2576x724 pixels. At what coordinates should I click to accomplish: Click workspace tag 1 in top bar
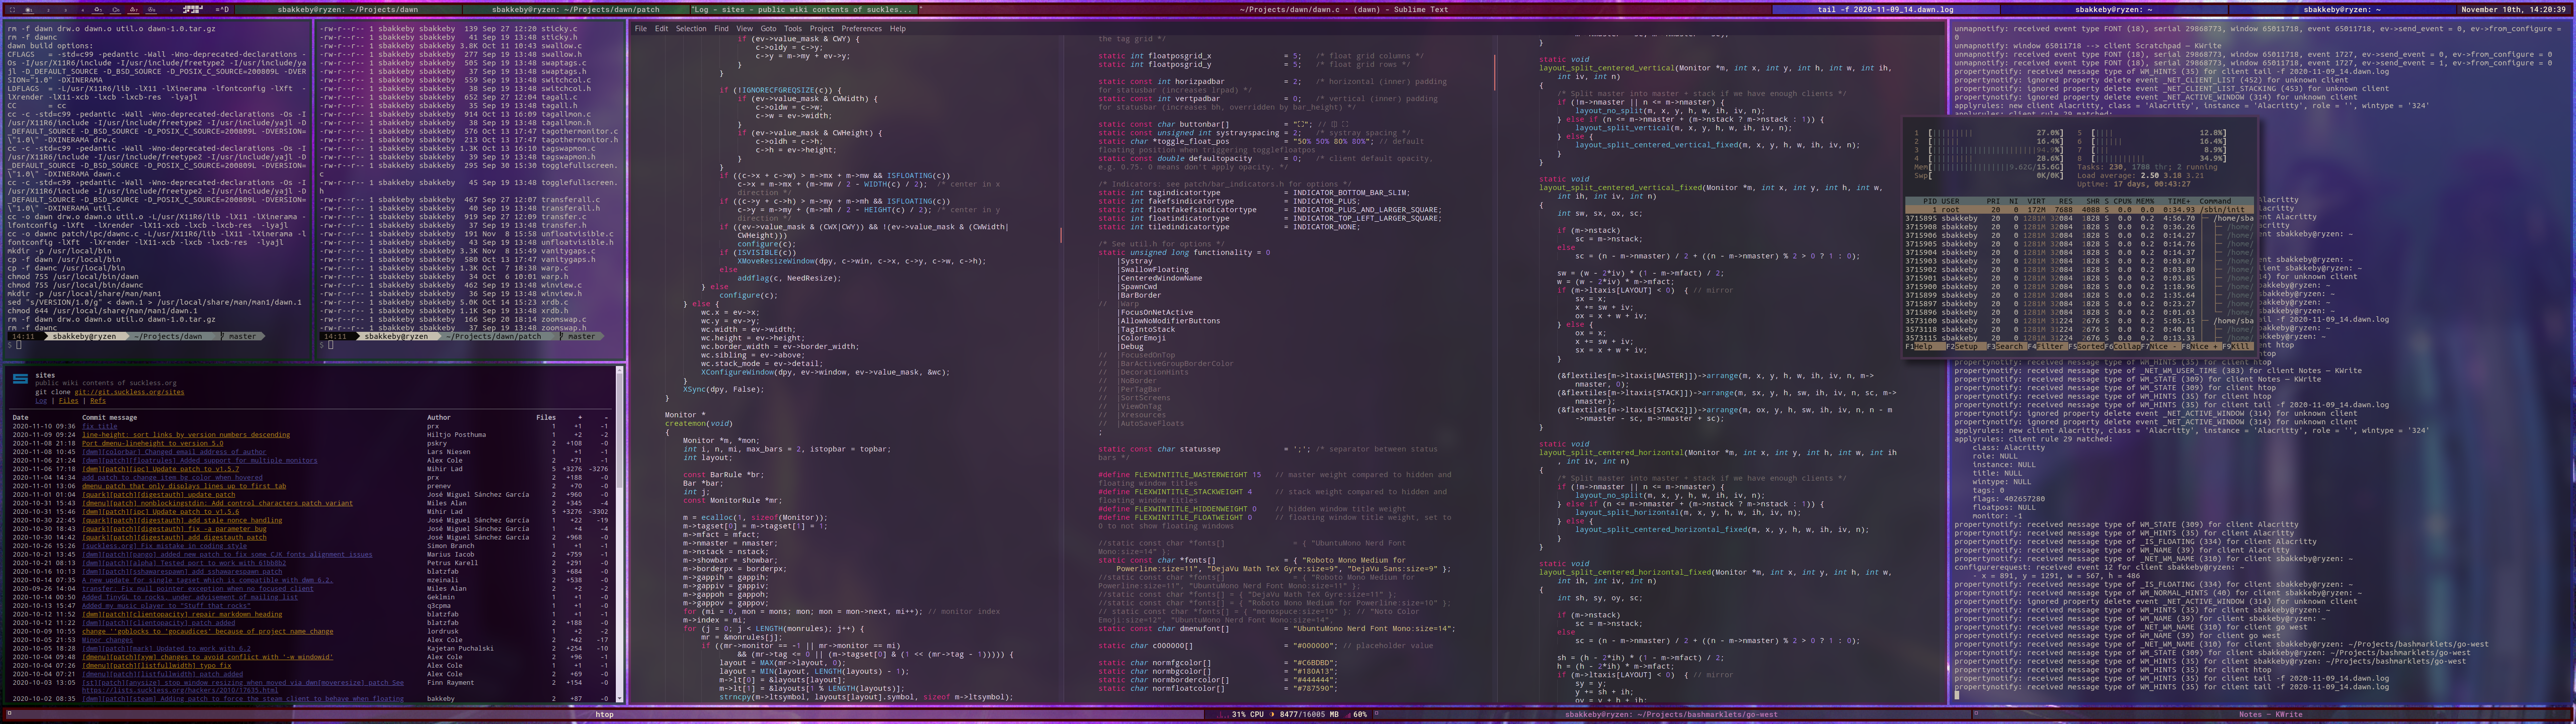[29, 10]
